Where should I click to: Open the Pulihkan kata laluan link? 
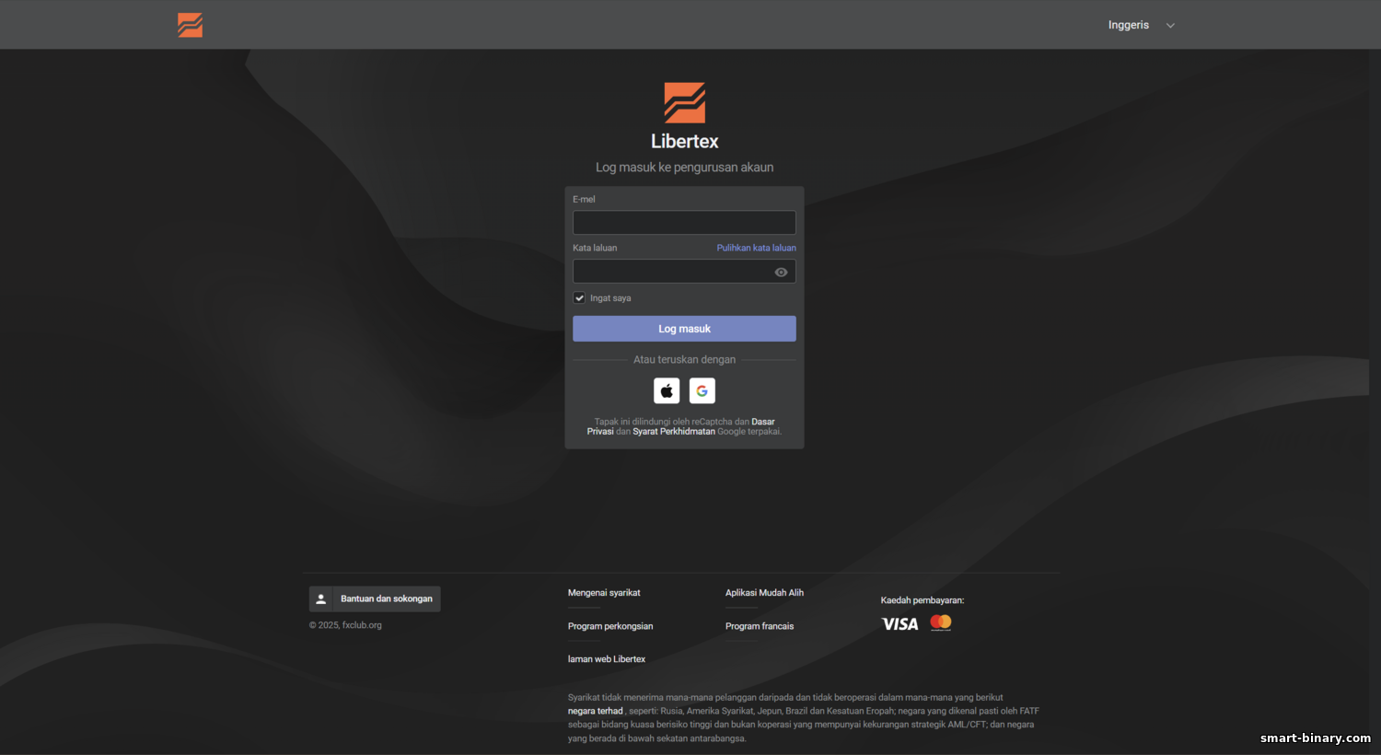[x=757, y=248]
